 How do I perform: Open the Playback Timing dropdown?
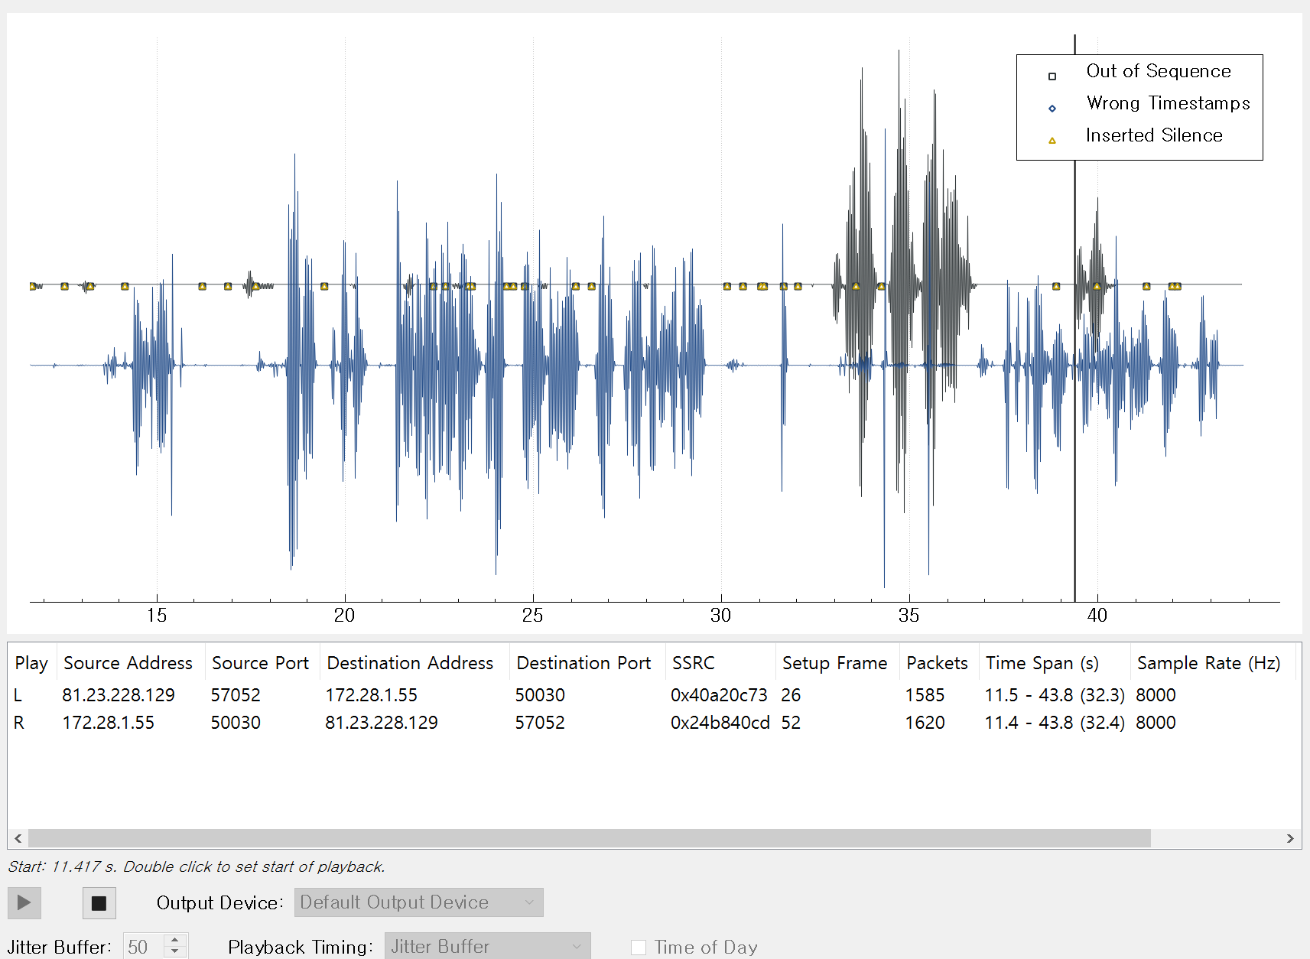click(x=487, y=946)
